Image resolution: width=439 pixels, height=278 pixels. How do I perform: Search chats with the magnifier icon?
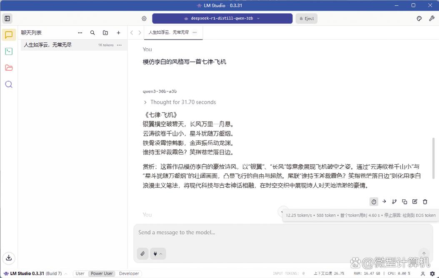(92, 33)
